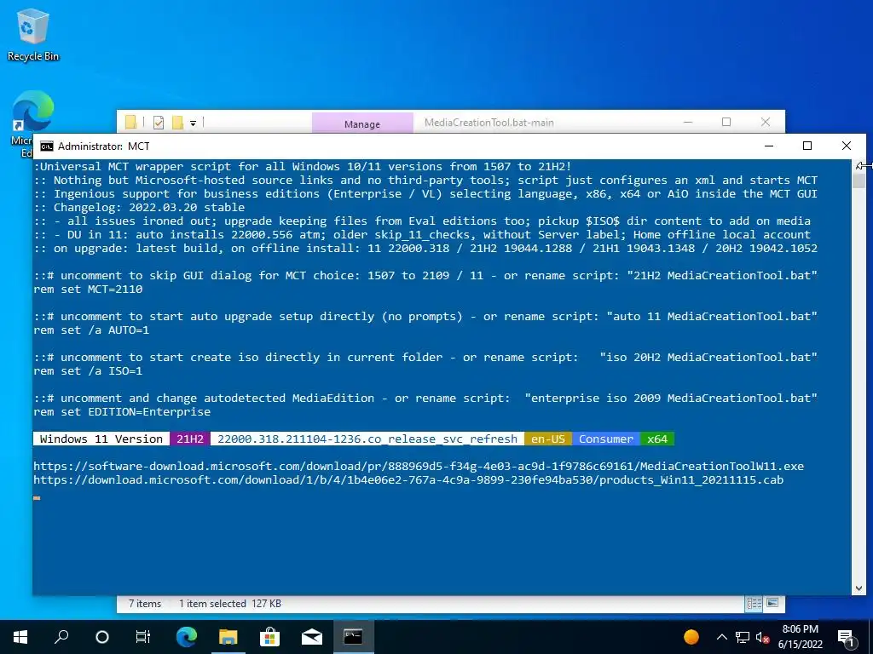The height and width of the screenshot is (654, 873).
Task: Show hidden system tray icons
Action: [721, 637]
